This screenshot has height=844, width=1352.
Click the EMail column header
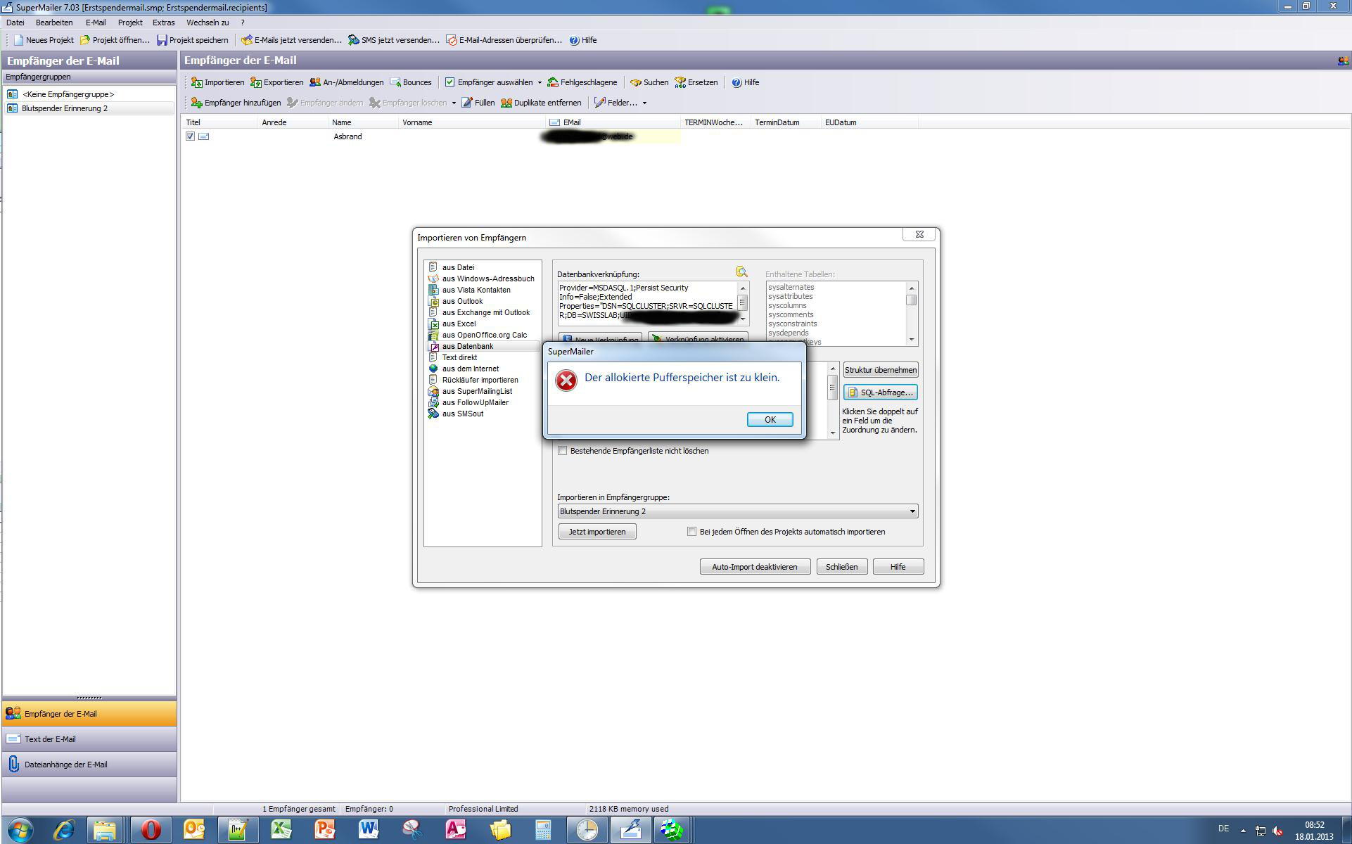[x=612, y=122]
